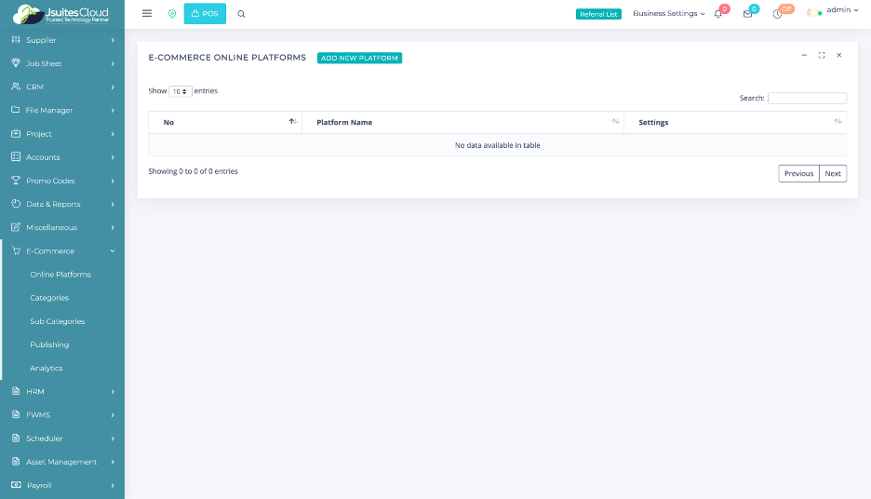The height and width of the screenshot is (499, 871).
Task: Click the hamburger menu icon
Action: click(x=147, y=14)
